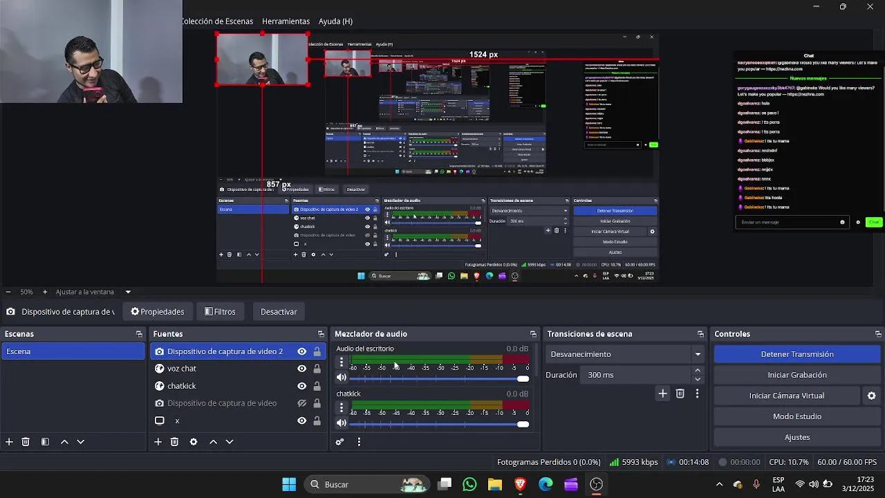Open WhatsApp from the taskbar
Image resolution: width=885 pixels, height=498 pixels.
469,484
